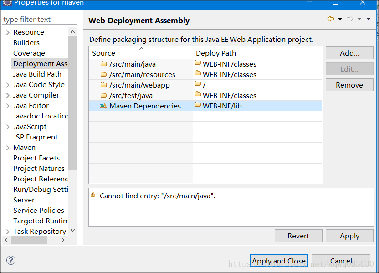Open the back history dropdown arrow
Screen dimensions: 379x273
point(340,19)
